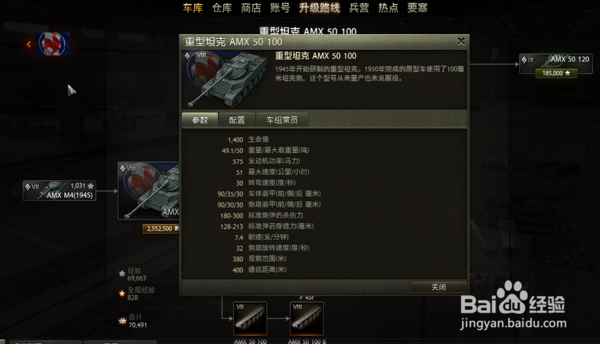Click the AMX 50 100 tank portrait in dialog
The width and height of the screenshot is (600, 344).
point(226,80)
